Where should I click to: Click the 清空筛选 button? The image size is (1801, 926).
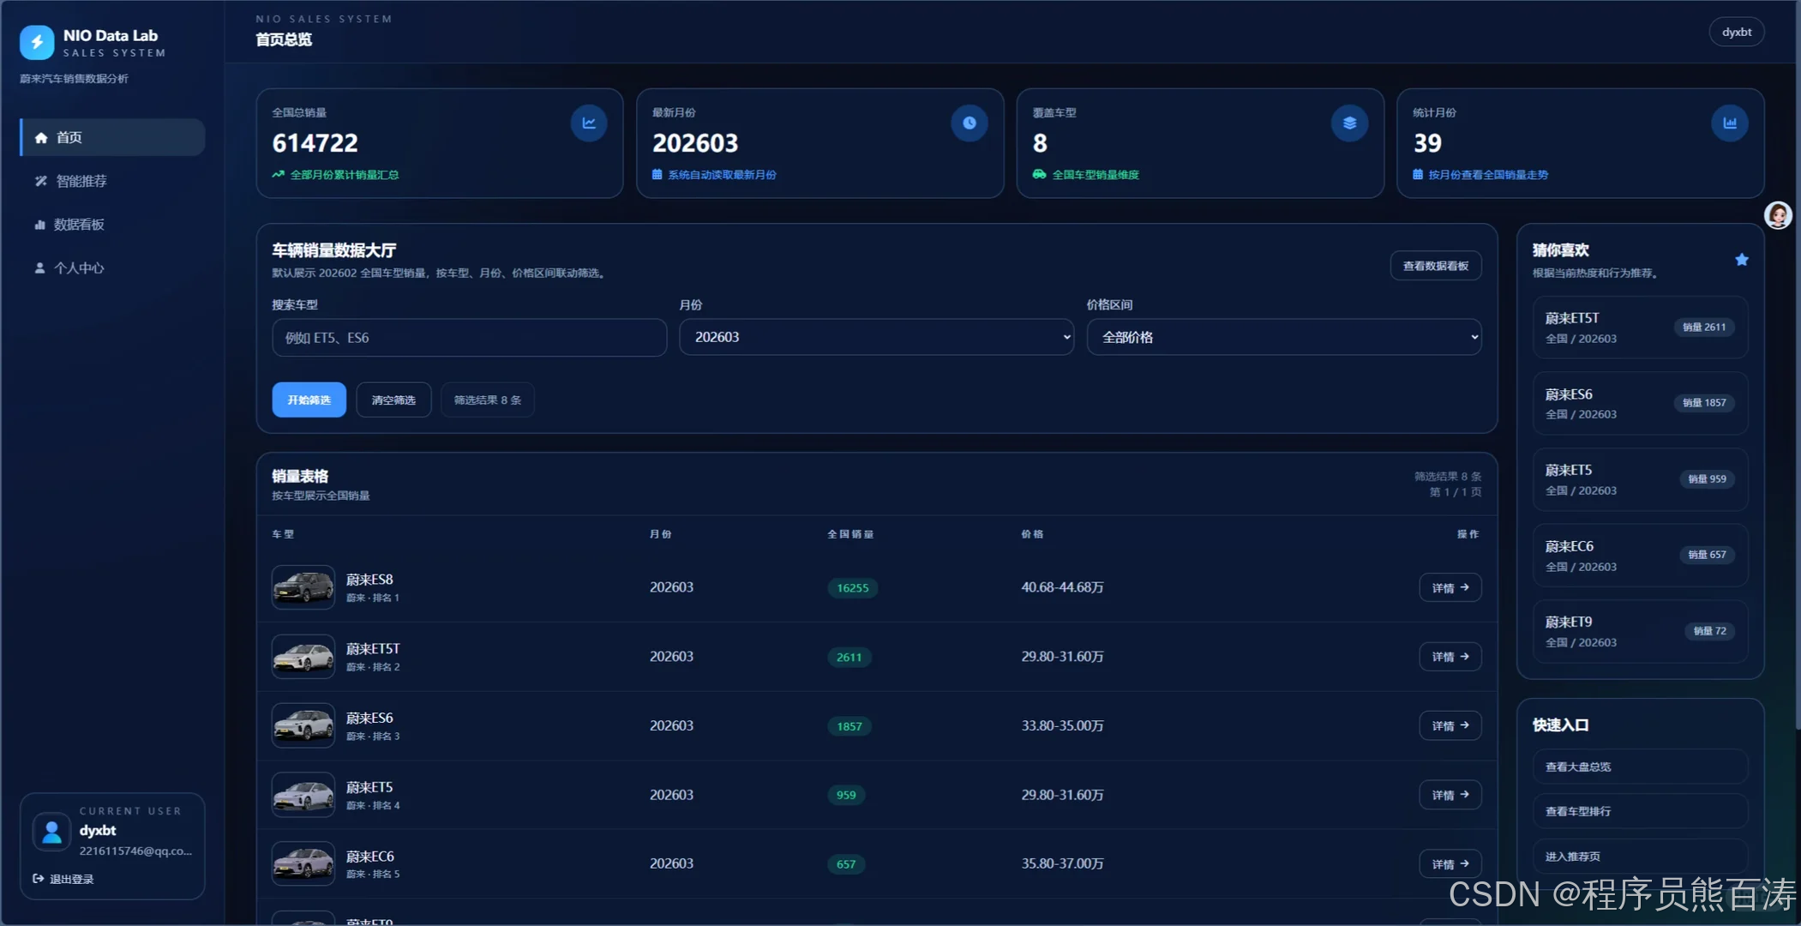tap(393, 400)
